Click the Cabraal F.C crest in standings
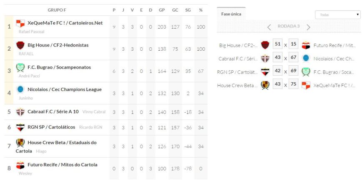 [20, 112]
